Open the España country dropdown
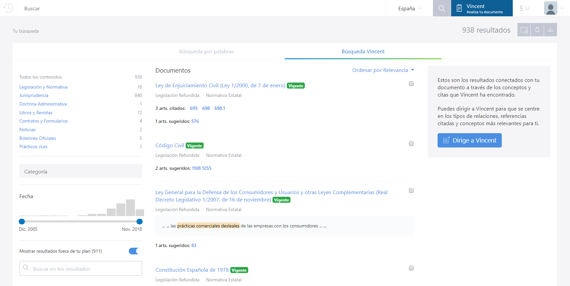570x286 pixels. coord(409,9)
